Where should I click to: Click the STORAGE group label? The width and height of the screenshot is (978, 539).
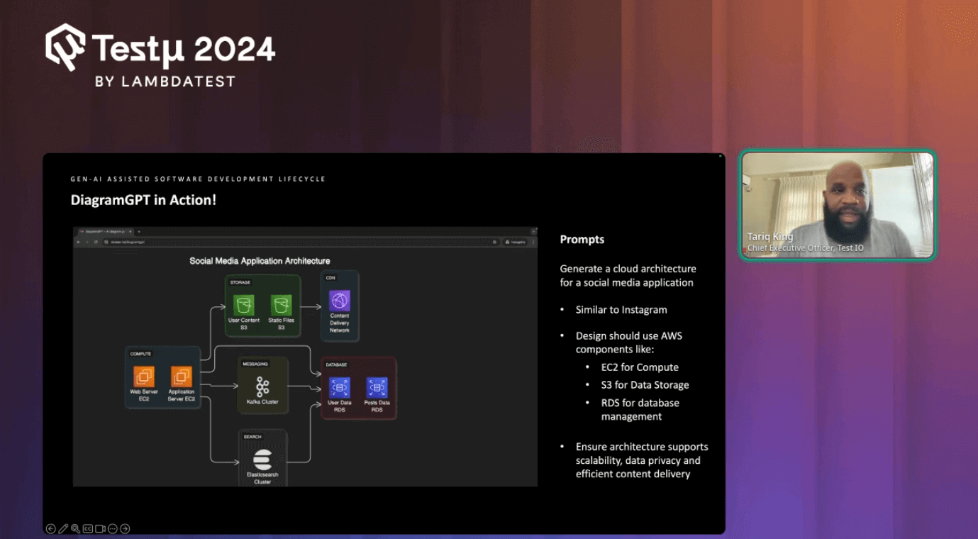click(x=240, y=282)
